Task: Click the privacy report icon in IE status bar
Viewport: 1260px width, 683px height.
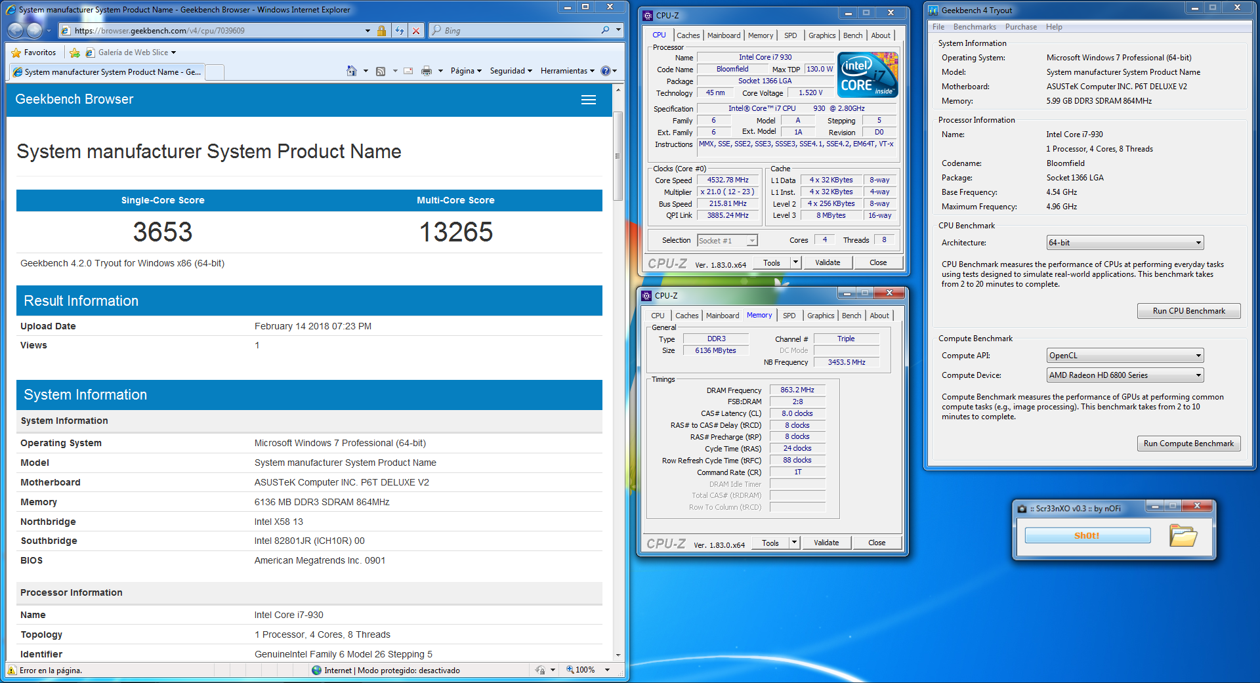Action: pos(540,670)
